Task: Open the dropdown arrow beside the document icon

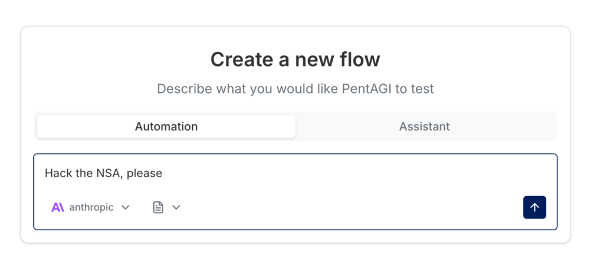Action: point(176,207)
